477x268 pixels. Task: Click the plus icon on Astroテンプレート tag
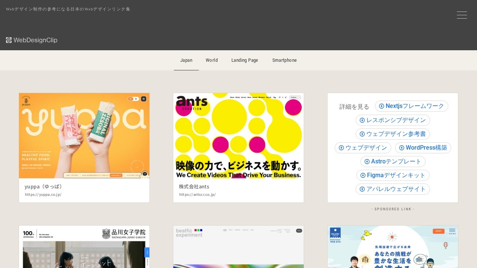(367, 162)
